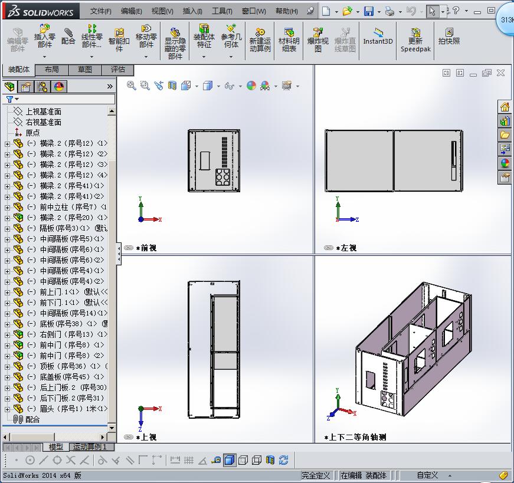Viewport: 514px width, 483px height.
Task: Click the tree filter funnel icon
Action: (9, 99)
